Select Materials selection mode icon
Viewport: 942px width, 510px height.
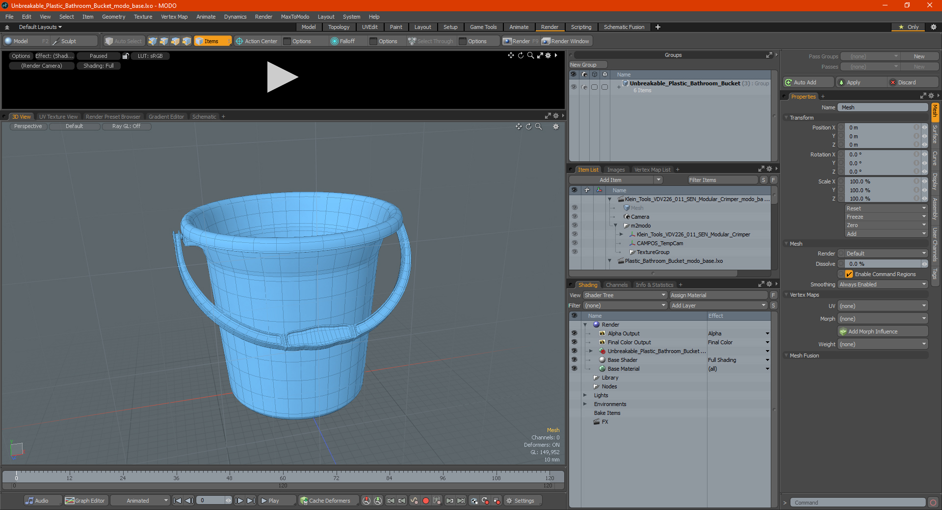click(x=186, y=41)
